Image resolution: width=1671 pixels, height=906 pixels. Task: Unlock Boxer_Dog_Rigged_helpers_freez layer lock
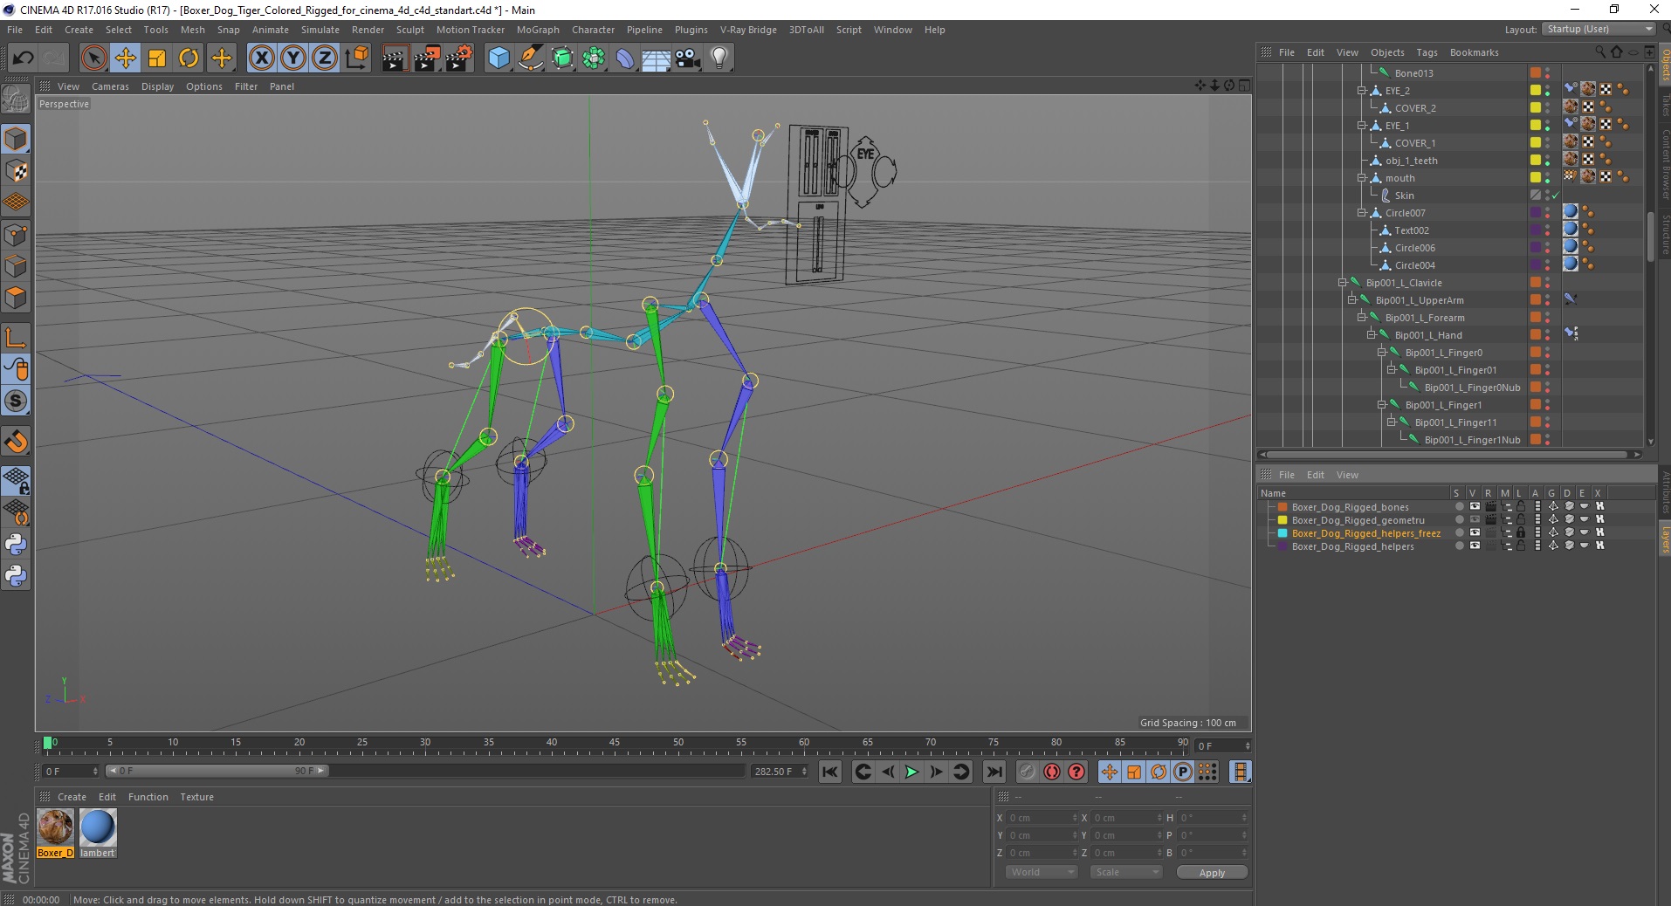[1521, 532]
